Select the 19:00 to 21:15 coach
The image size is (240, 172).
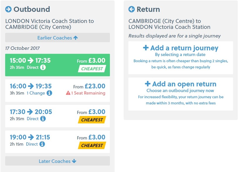pyautogui.click(x=57, y=141)
